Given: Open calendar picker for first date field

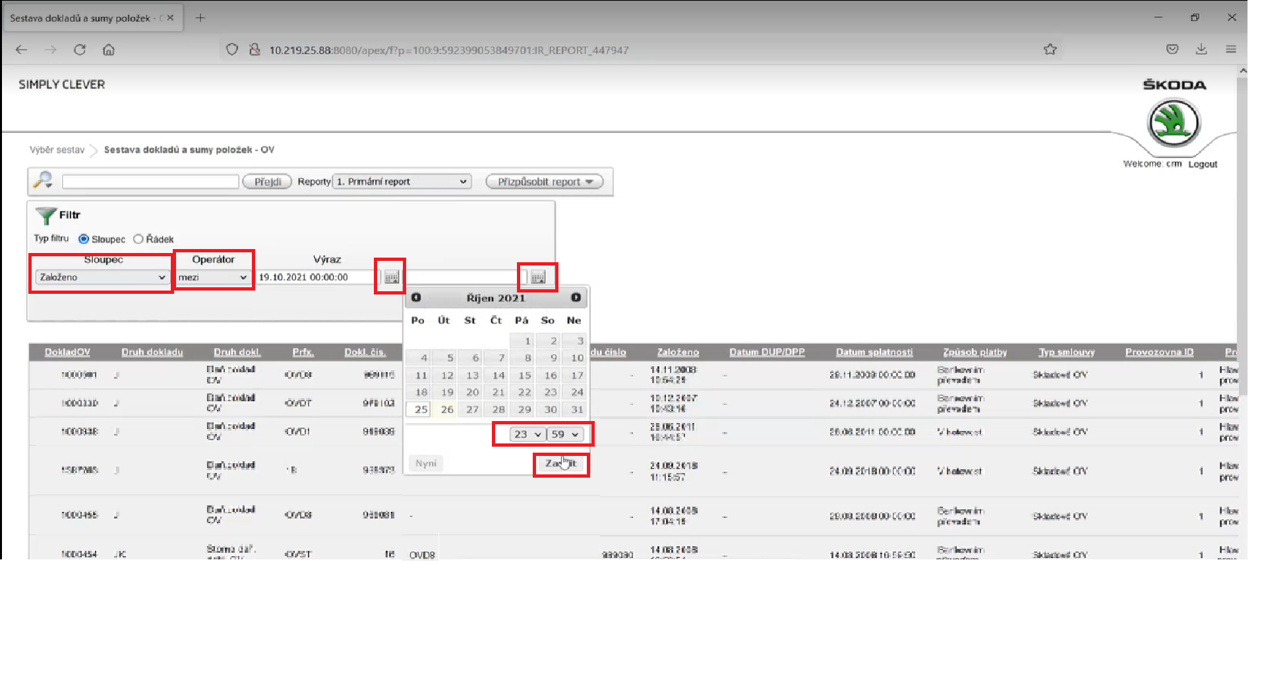Looking at the screenshot, I should [391, 277].
